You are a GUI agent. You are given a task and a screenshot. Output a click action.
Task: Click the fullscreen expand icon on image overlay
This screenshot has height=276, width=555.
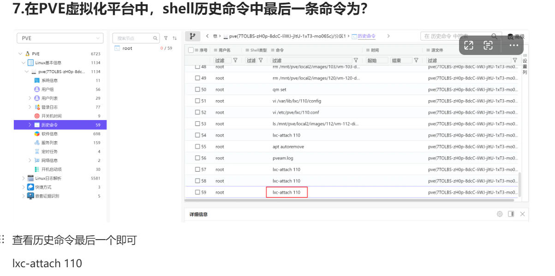click(469, 45)
